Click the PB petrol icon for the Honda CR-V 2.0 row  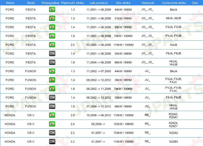52,115
